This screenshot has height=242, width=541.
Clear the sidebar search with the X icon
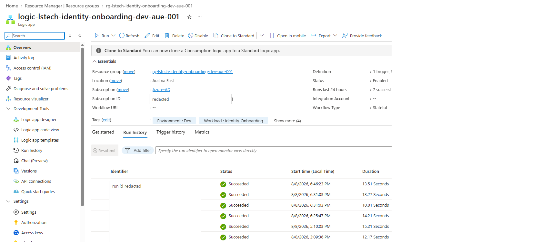click(70, 36)
